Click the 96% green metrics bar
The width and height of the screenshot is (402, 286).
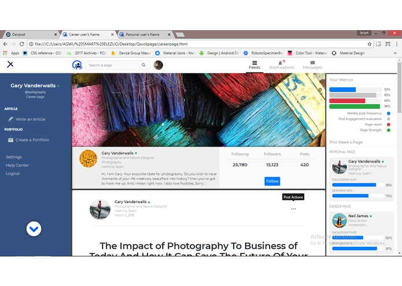(356, 106)
